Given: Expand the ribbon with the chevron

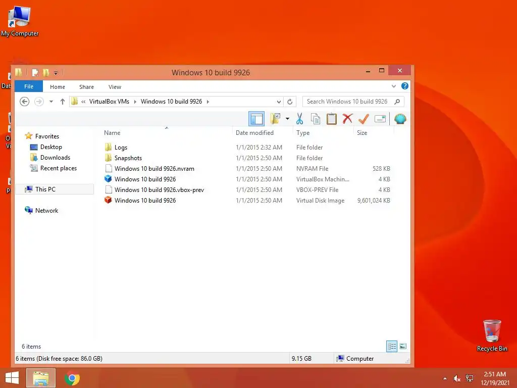Looking at the screenshot, I should pyautogui.click(x=394, y=86).
